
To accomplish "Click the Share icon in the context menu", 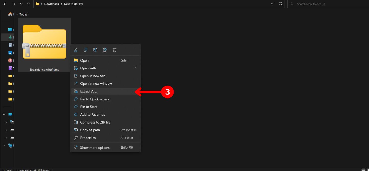I will click(105, 50).
